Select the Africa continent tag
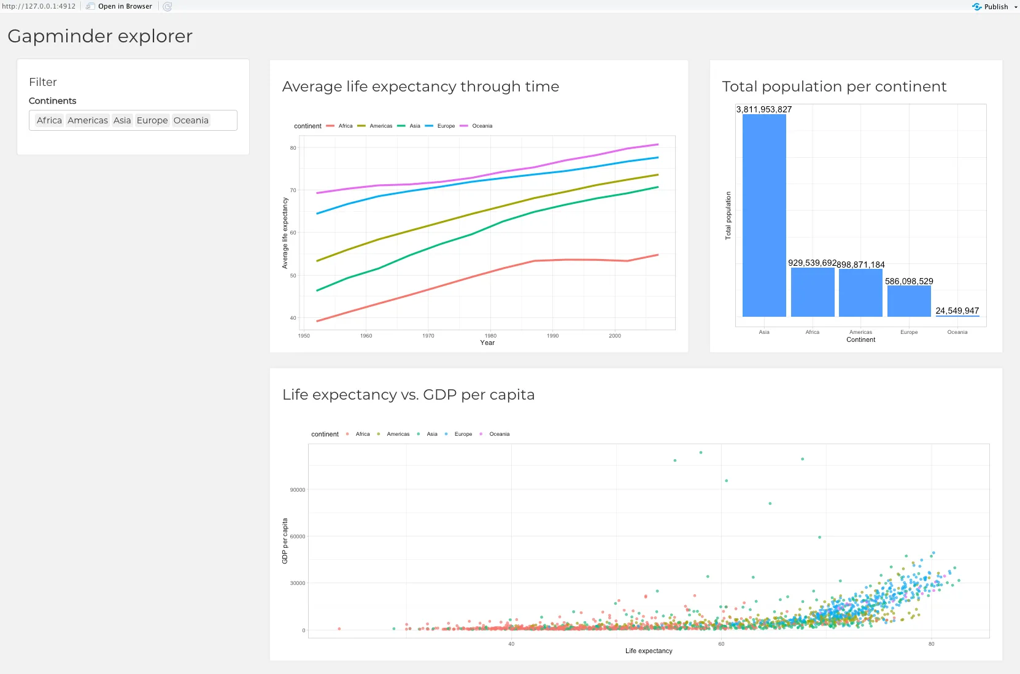The height and width of the screenshot is (674, 1020). [x=49, y=120]
